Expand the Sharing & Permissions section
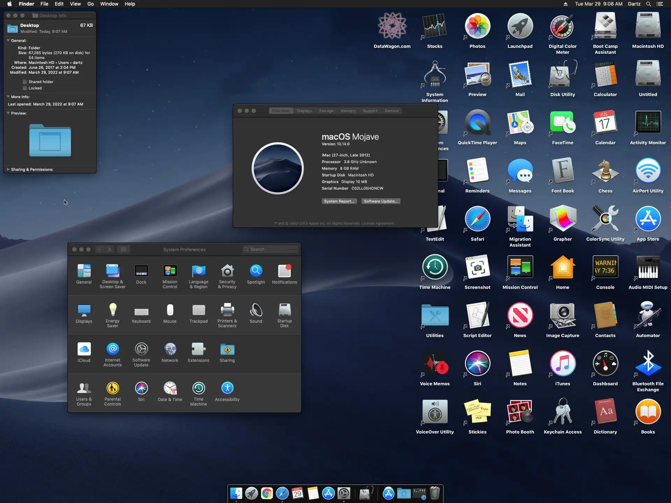The image size is (671, 503). [x=8, y=169]
